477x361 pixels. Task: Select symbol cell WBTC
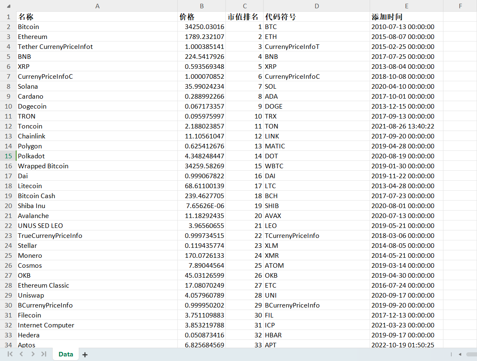[x=317, y=166]
